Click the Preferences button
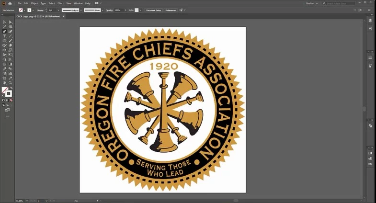 pyautogui.click(x=171, y=11)
